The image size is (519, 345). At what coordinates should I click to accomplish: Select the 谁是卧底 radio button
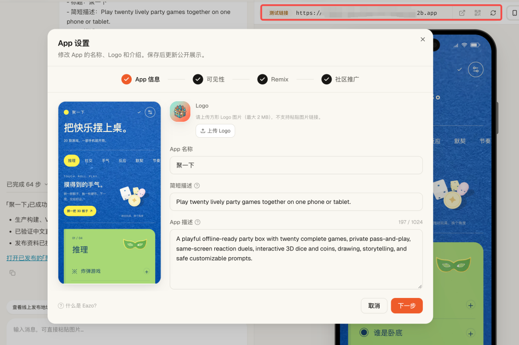pyautogui.click(x=364, y=333)
